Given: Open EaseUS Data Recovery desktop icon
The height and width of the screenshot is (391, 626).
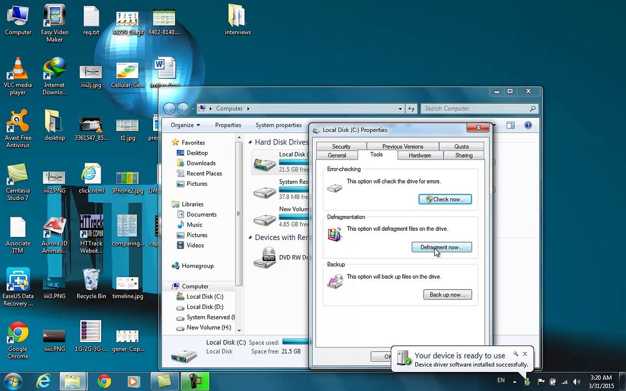Looking at the screenshot, I should point(18,287).
